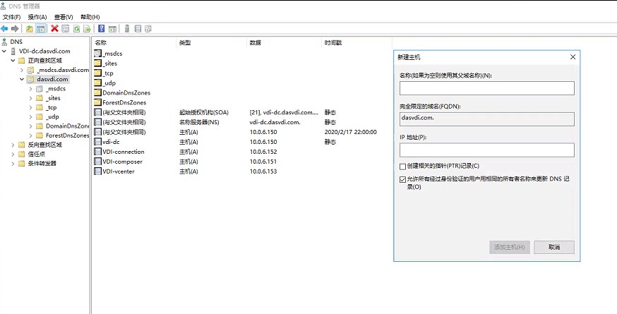Click the Forward arrow in toolbar
This screenshot has width=617, height=314.
pyautogui.click(x=15, y=29)
